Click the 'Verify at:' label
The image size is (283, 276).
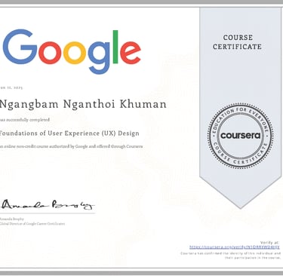(x=270, y=243)
